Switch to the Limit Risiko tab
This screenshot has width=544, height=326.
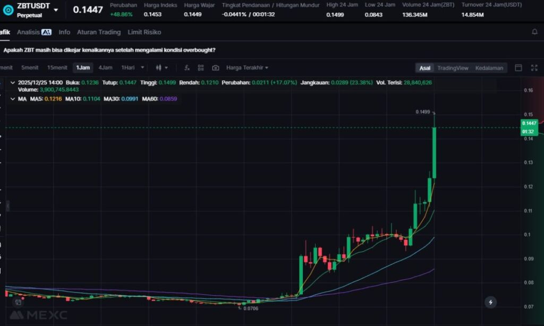144,32
